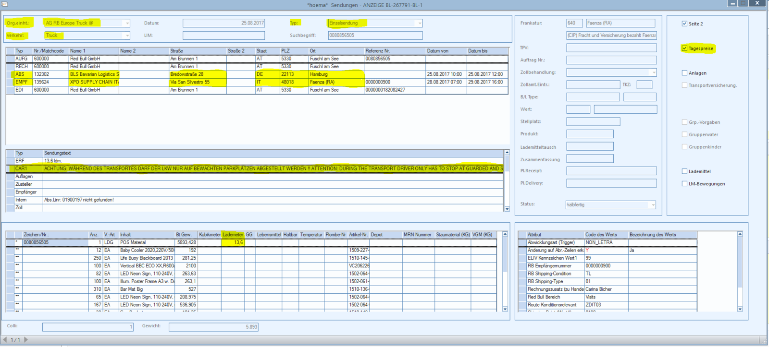The width and height of the screenshot is (769, 347).
Task: Click the Lademeter column header
Action: [x=233, y=235]
